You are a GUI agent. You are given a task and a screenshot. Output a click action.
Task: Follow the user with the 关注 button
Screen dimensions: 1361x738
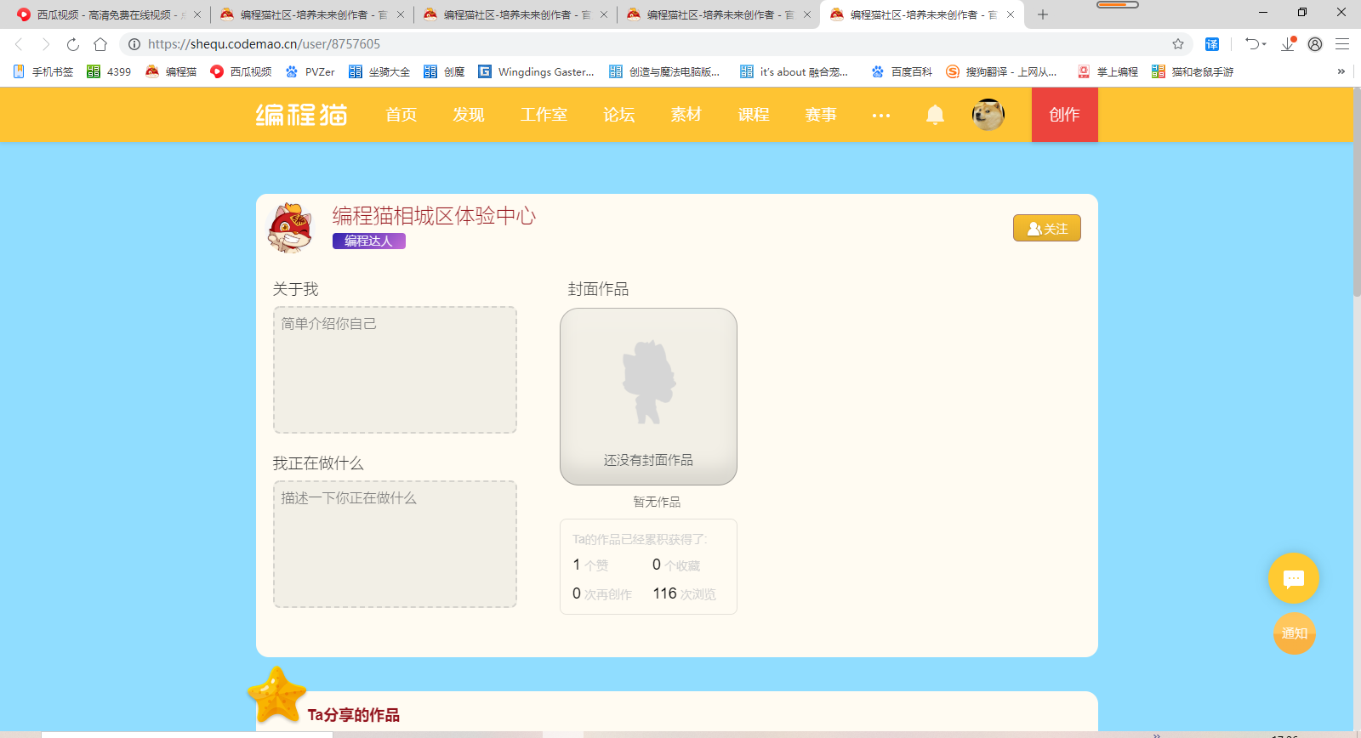tap(1047, 228)
